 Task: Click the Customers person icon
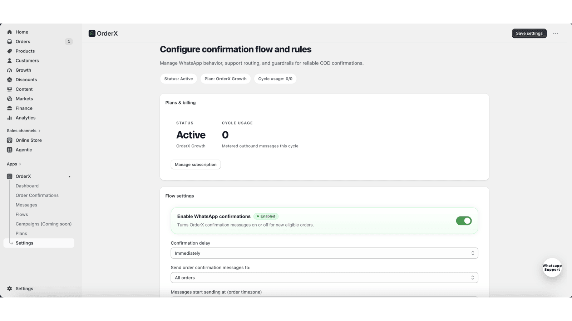point(10,61)
